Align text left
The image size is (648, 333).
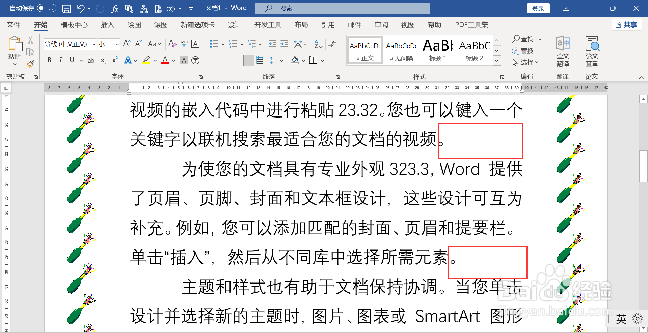click(214, 60)
